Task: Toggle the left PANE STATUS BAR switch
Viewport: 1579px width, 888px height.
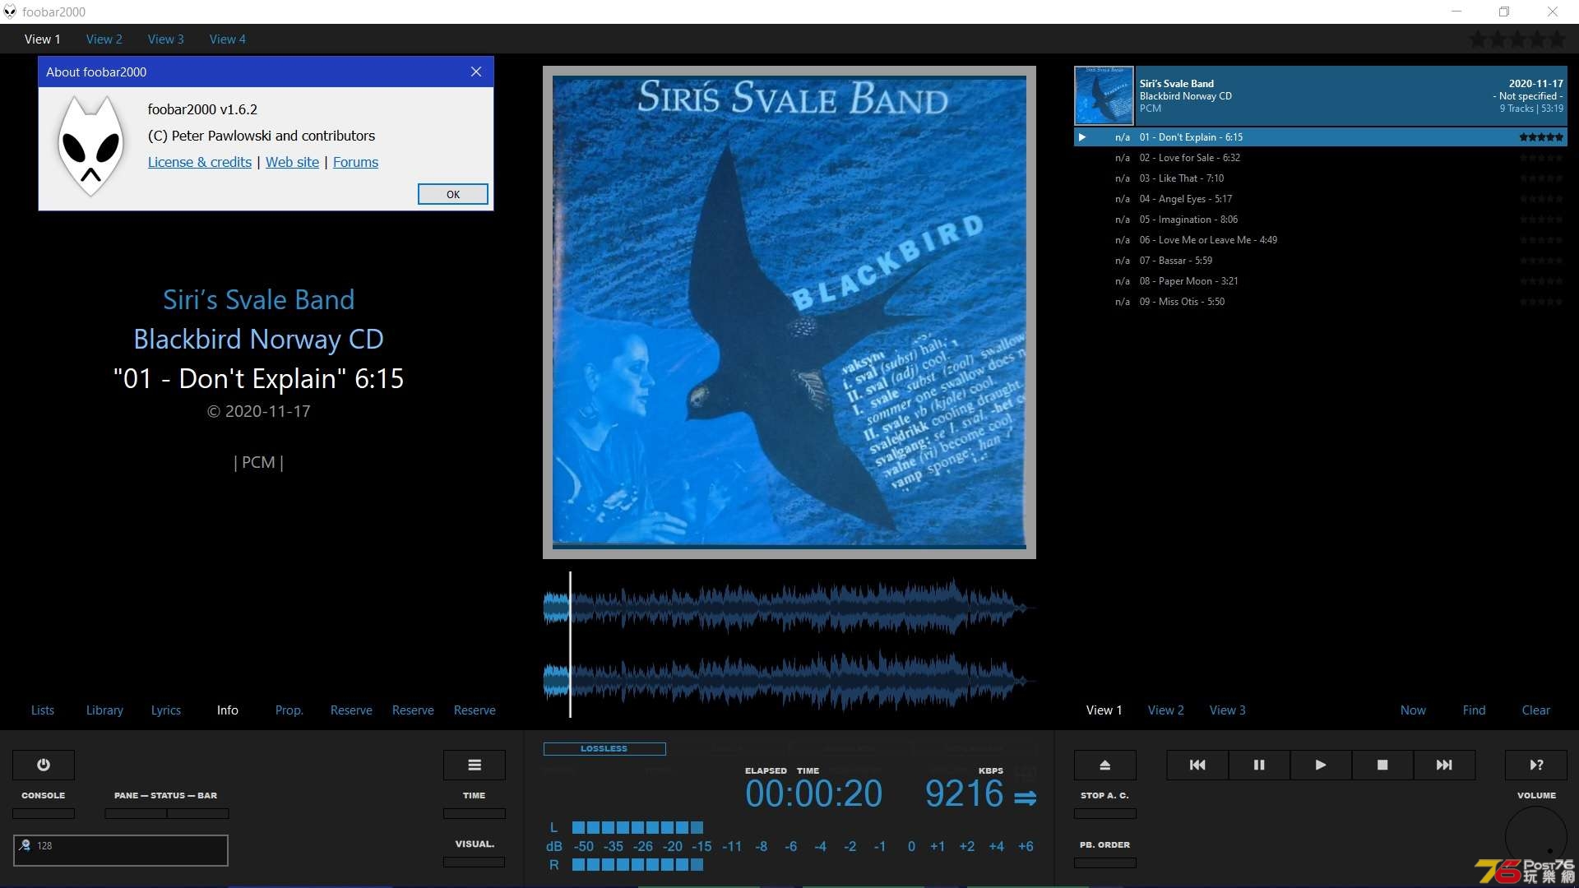Action: [x=136, y=813]
